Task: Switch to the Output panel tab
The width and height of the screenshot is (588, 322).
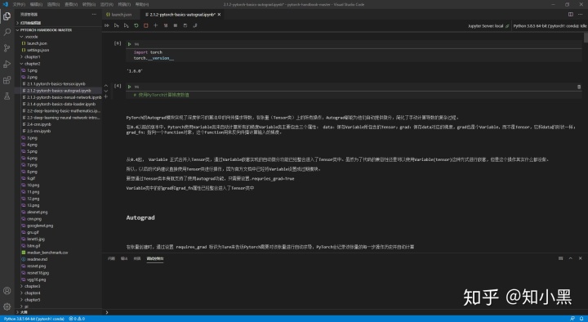Action: (124, 258)
